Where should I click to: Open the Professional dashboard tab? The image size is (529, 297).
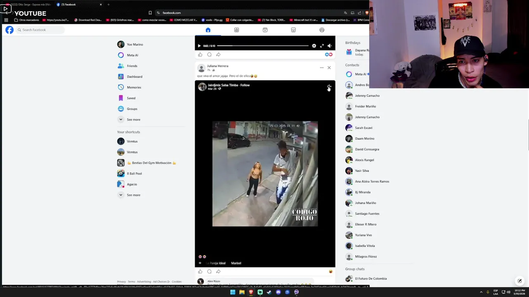click(x=236, y=30)
